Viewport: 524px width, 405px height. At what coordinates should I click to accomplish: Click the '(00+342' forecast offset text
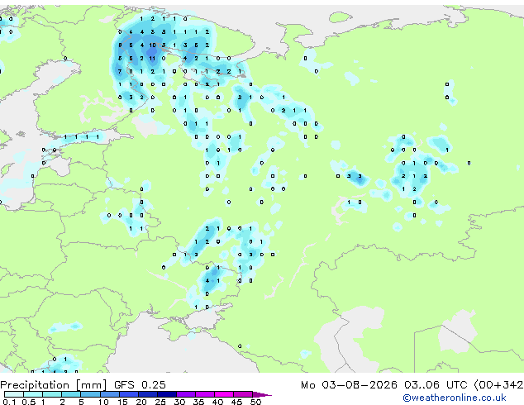(x=498, y=385)
